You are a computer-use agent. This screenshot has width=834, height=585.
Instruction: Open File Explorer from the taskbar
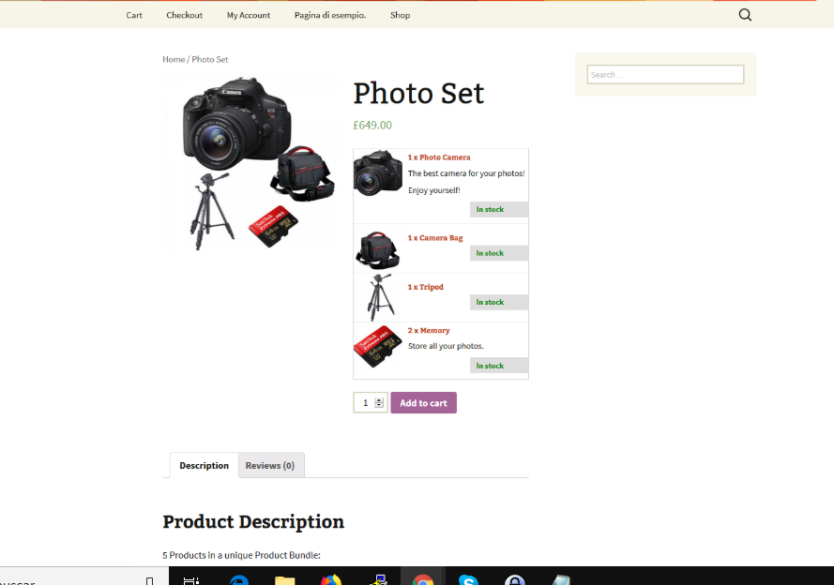click(x=285, y=580)
